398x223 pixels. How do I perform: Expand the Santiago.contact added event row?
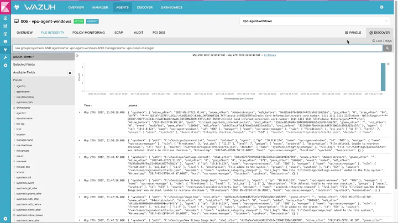click(80, 157)
